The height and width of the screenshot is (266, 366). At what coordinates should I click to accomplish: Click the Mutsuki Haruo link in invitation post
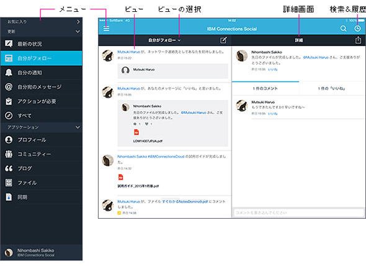point(128,52)
